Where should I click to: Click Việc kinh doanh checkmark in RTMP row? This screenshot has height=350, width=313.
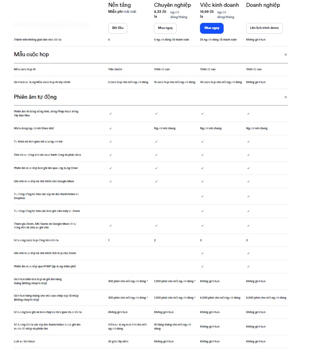pos(202,267)
